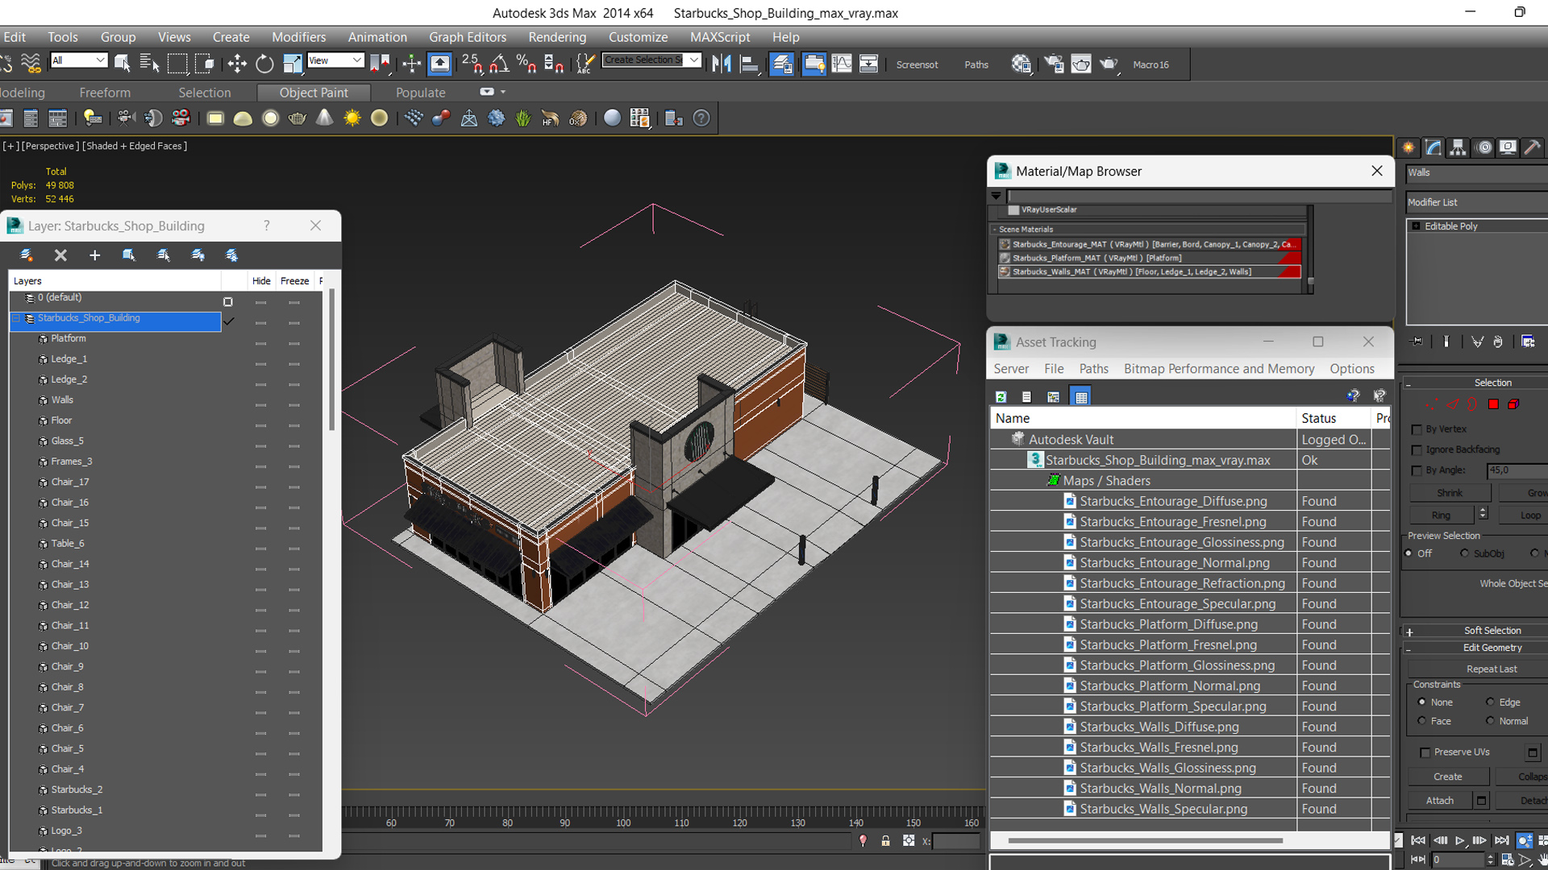The width and height of the screenshot is (1548, 870).
Task: Open the Modifier List dropdown
Action: pos(1477,202)
